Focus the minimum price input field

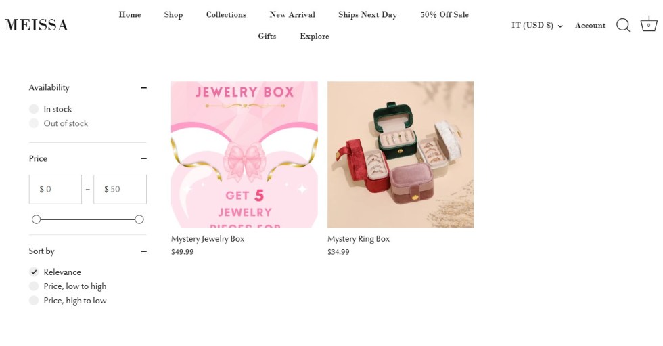55,190
